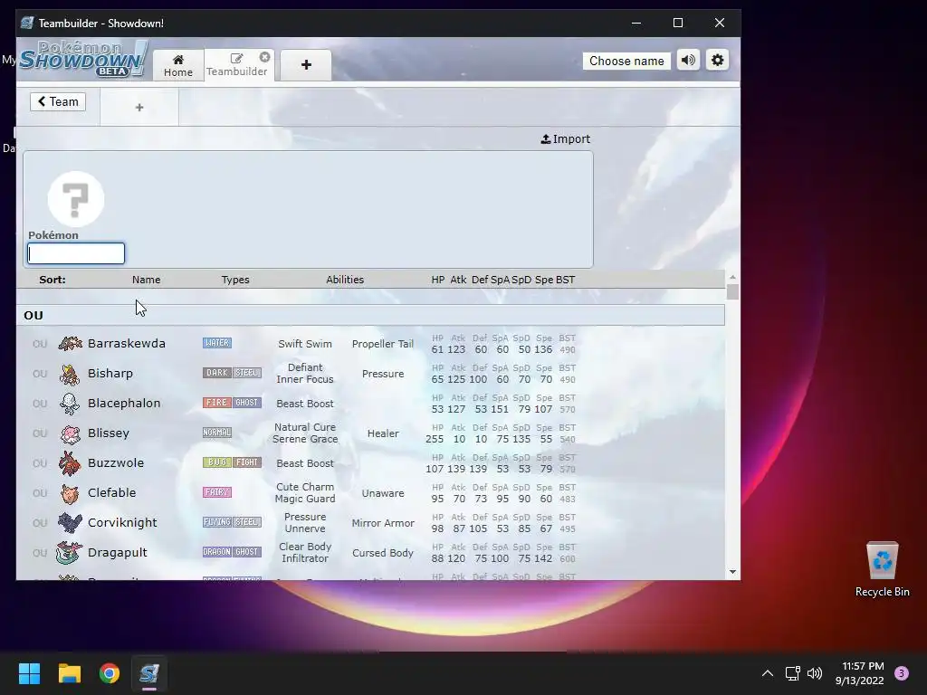Click Dragapult's Dragon type badge
The image size is (927, 695).
pos(217,552)
